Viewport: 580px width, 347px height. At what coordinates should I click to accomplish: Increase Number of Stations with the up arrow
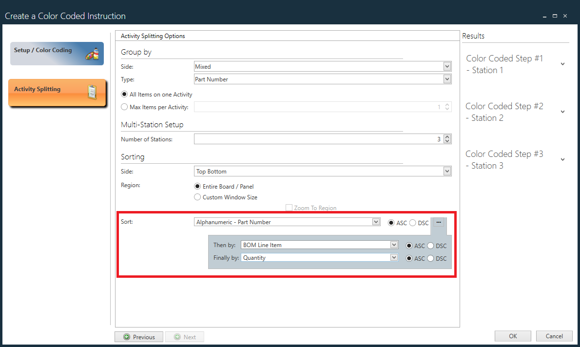447,136
